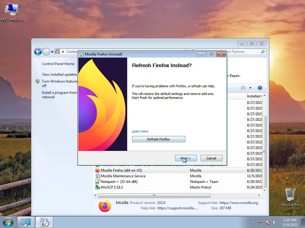Click the Notepad++ Team publisher cell

[x=204, y=182]
